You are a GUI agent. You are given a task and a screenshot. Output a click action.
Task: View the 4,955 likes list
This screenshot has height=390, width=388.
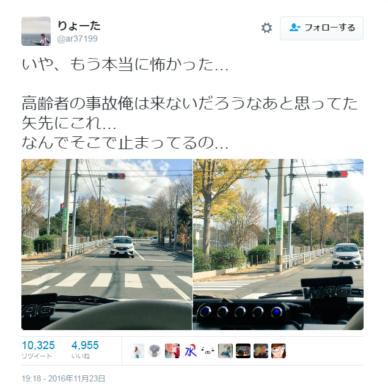85,350
